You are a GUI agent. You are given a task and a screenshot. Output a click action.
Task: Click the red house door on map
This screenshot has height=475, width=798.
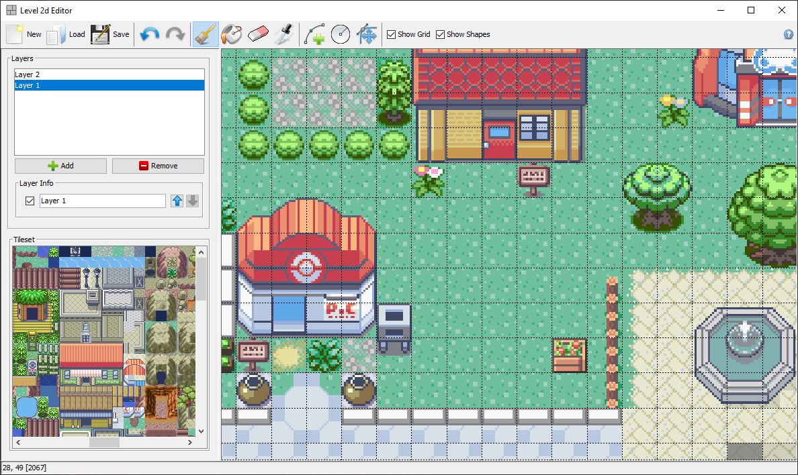pyautogui.click(x=499, y=140)
